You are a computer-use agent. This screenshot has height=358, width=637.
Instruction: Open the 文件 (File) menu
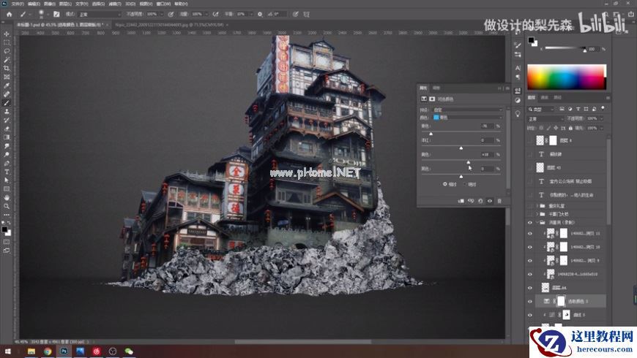pos(18,4)
